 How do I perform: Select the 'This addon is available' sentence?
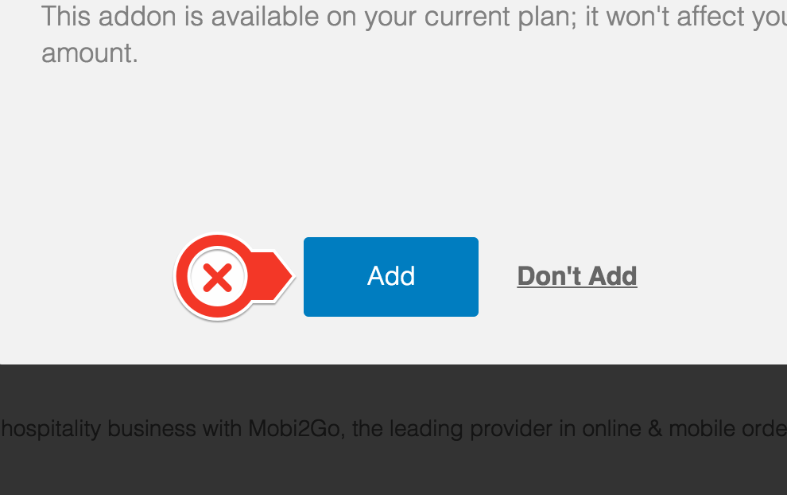pyautogui.click(x=414, y=34)
